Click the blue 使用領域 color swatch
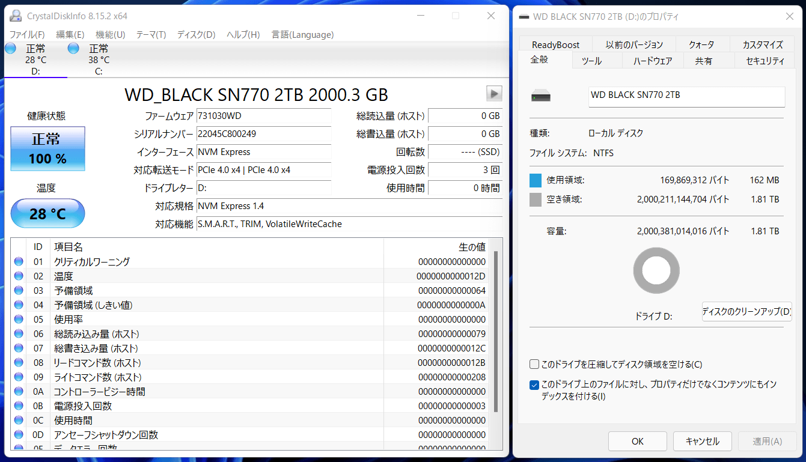This screenshot has height=462, width=806. pos(536,180)
